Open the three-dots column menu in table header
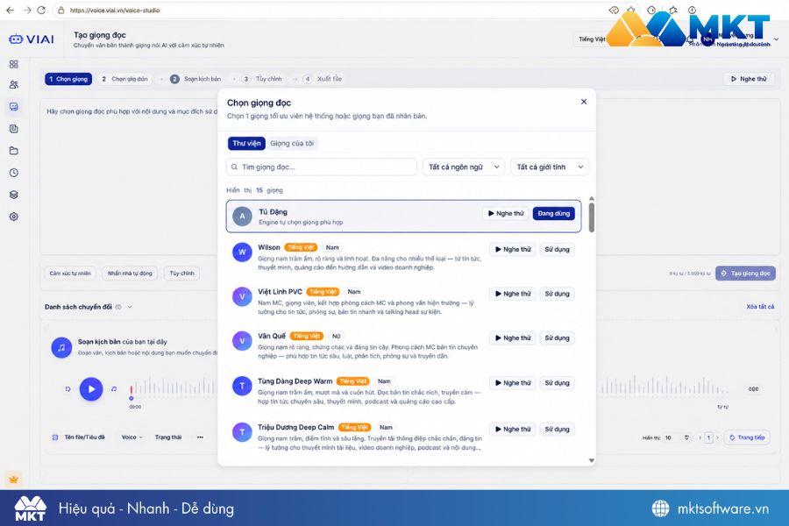Image resolution: width=789 pixels, height=526 pixels. (200, 437)
